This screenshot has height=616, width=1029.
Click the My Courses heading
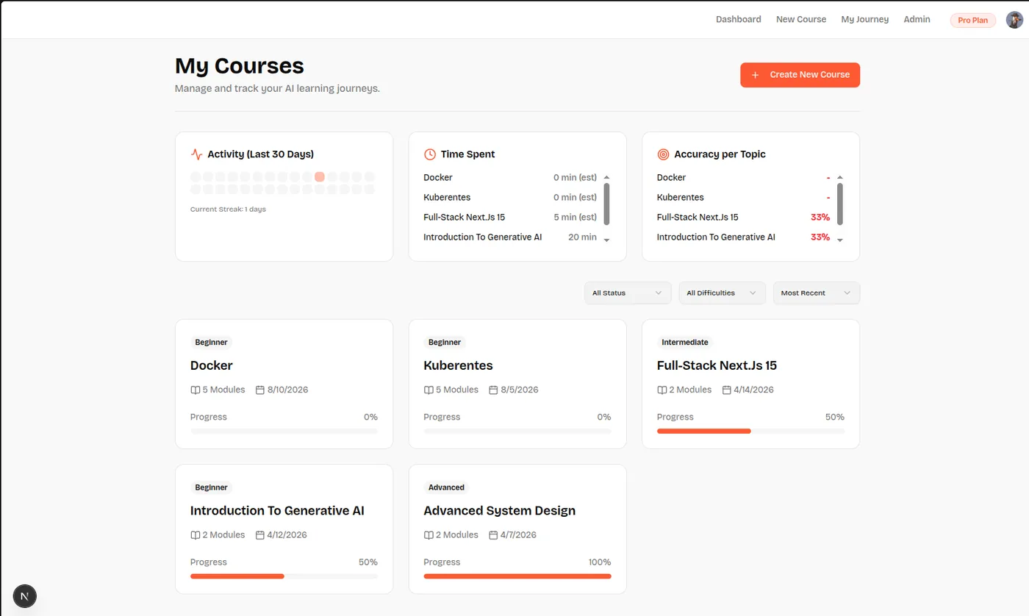tap(240, 65)
